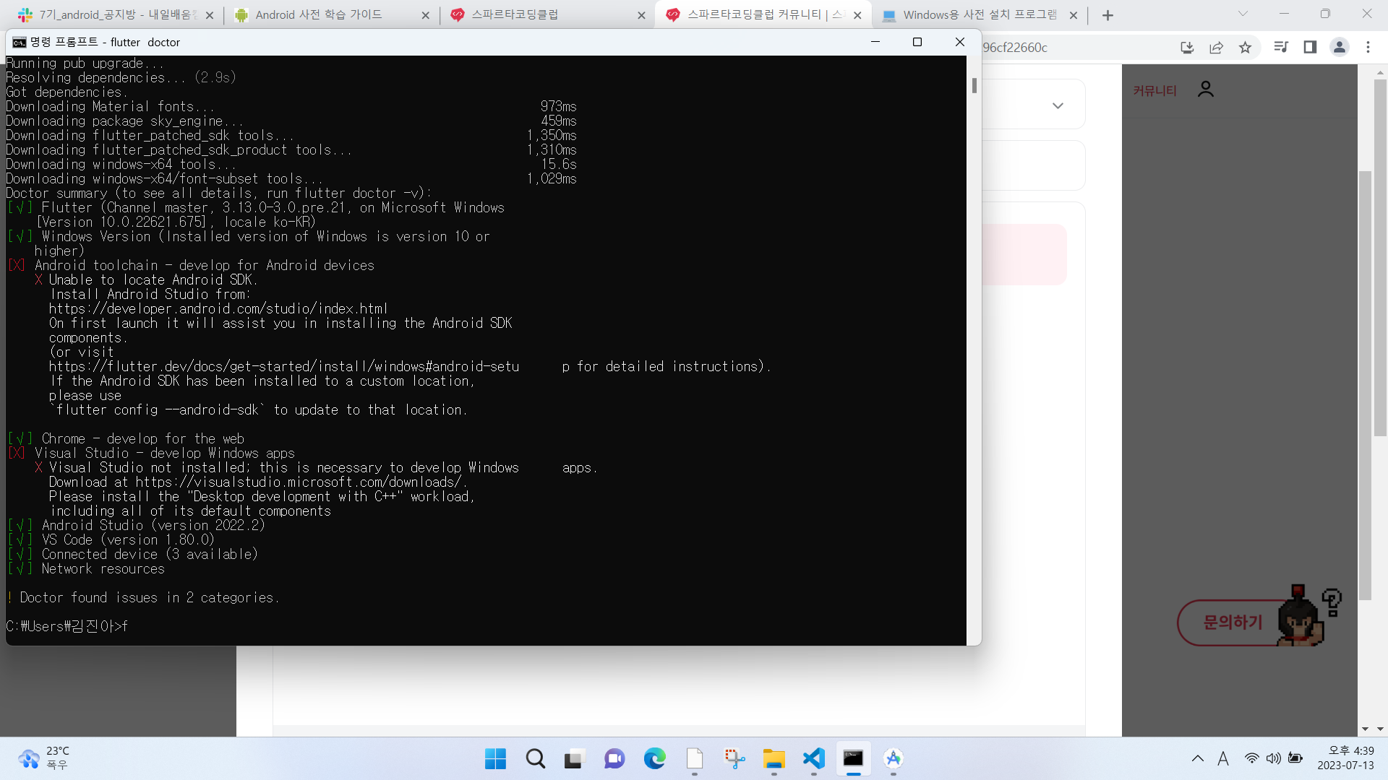1388x780 pixels.
Task: Click the 'Android Studio (version 2022.2)' line
Action: point(136,526)
